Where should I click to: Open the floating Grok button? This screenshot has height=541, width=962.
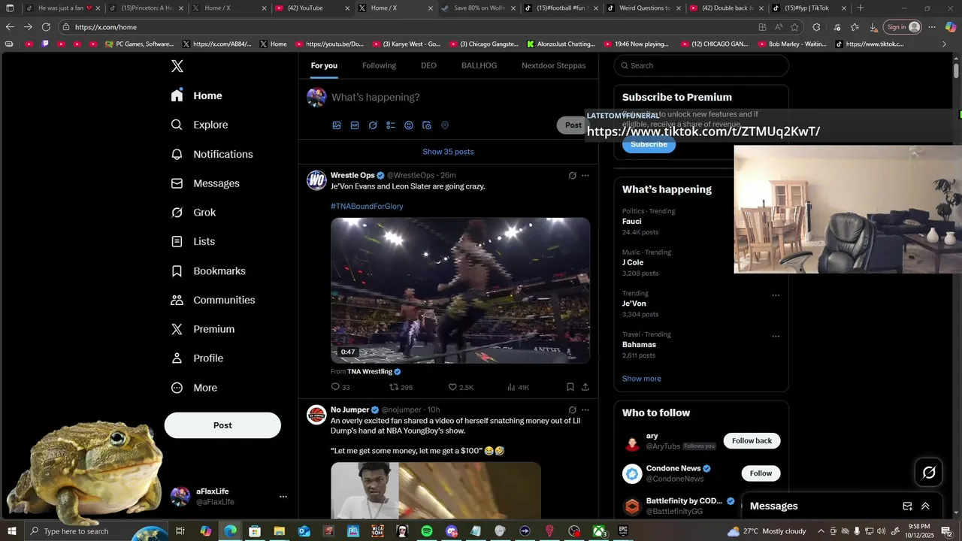[929, 473]
